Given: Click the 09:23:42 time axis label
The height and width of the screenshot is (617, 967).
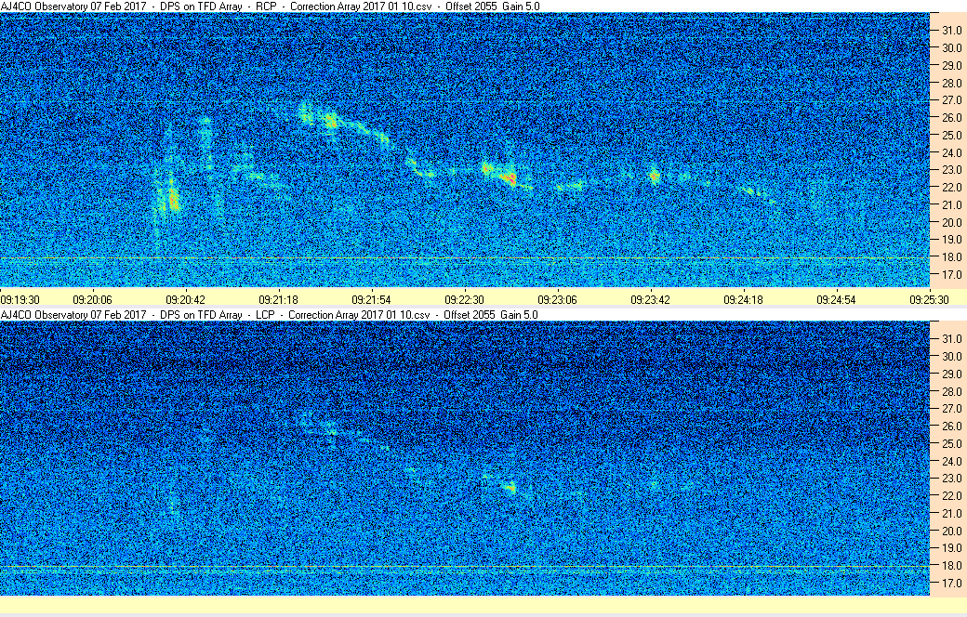Looking at the screenshot, I should click(x=650, y=300).
